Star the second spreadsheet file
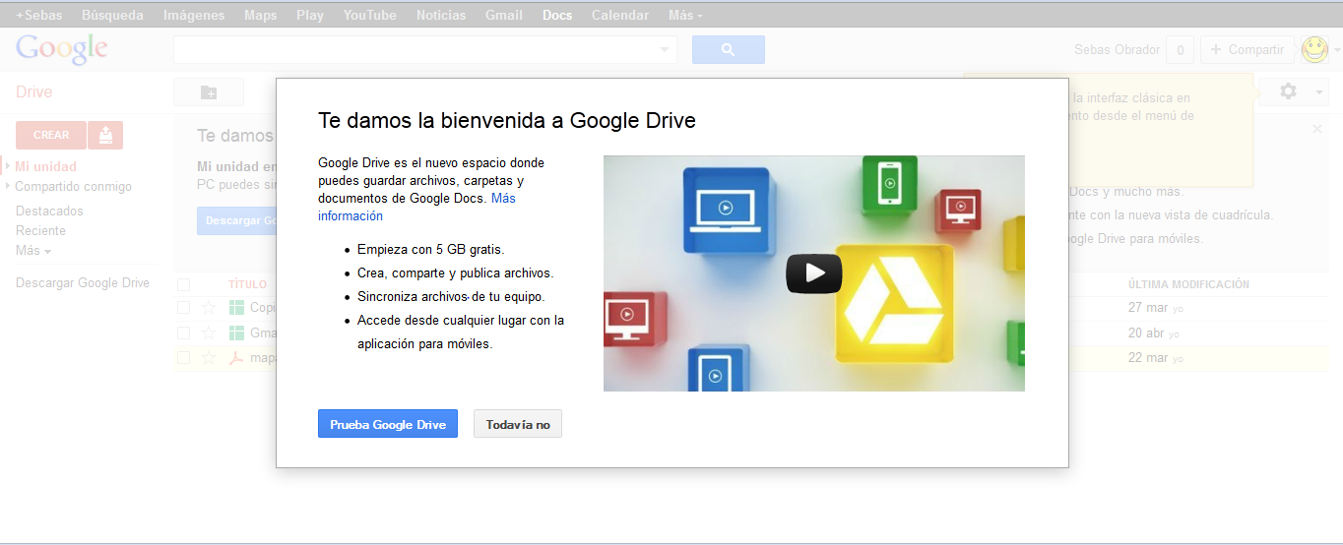 [209, 333]
